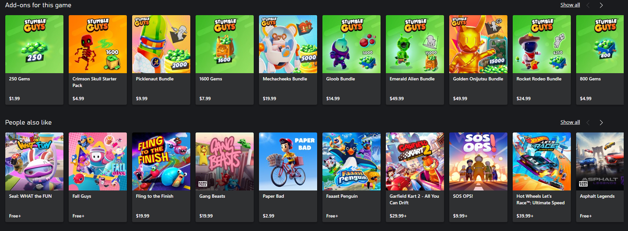
Task: View the Gang Beasts game cover
Action: point(225,161)
